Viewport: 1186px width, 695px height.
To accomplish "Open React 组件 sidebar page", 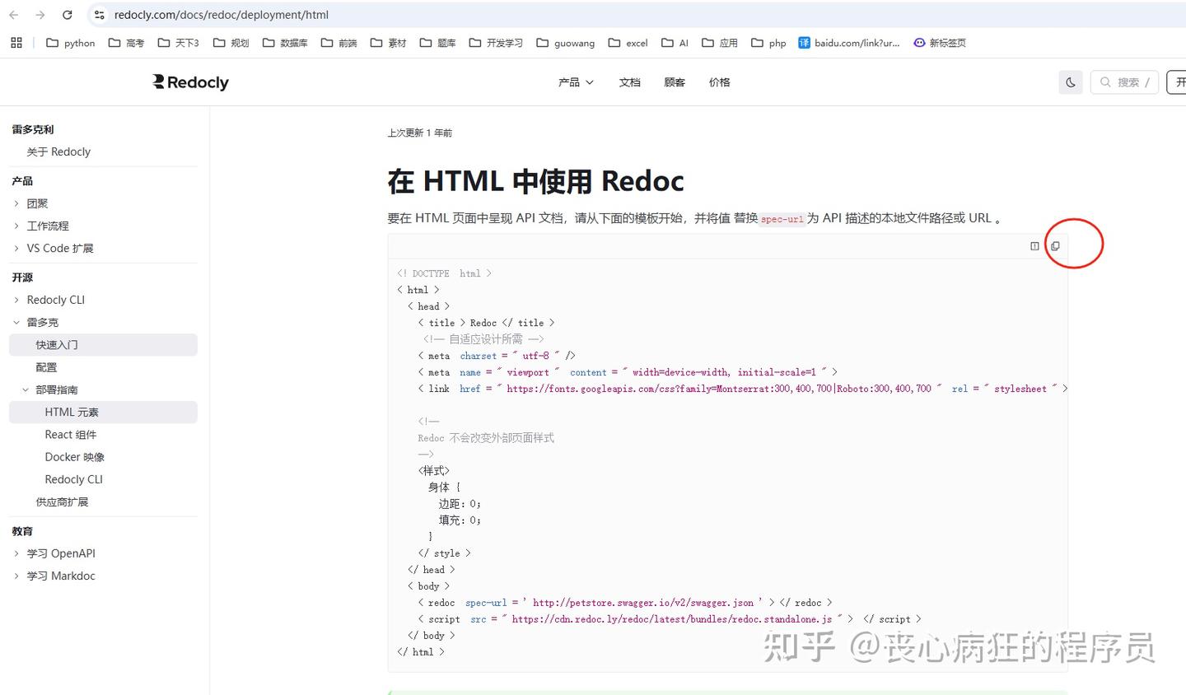I will 71,434.
